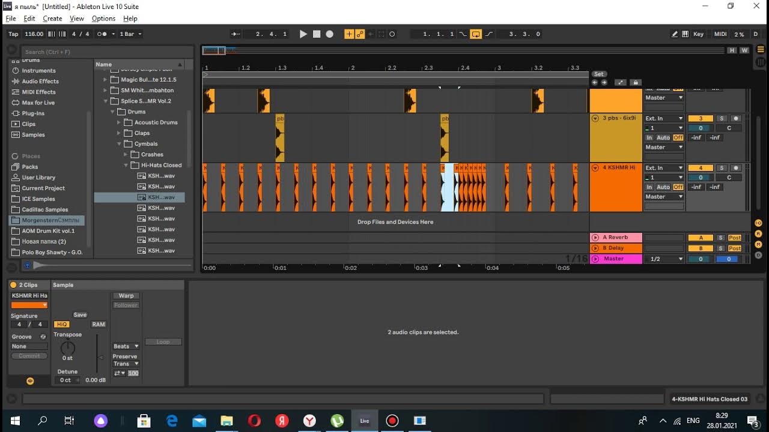The width and height of the screenshot is (769, 432).
Task: Click the Stop transport button
Action: (317, 34)
